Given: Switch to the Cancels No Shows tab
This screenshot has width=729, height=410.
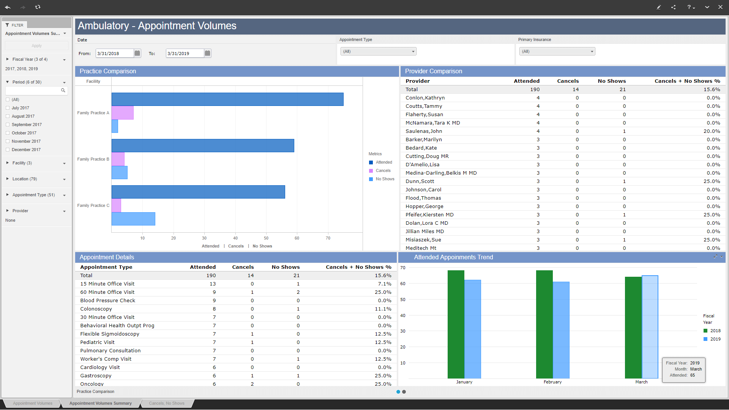Looking at the screenshot, I should (x=167, y=403).
